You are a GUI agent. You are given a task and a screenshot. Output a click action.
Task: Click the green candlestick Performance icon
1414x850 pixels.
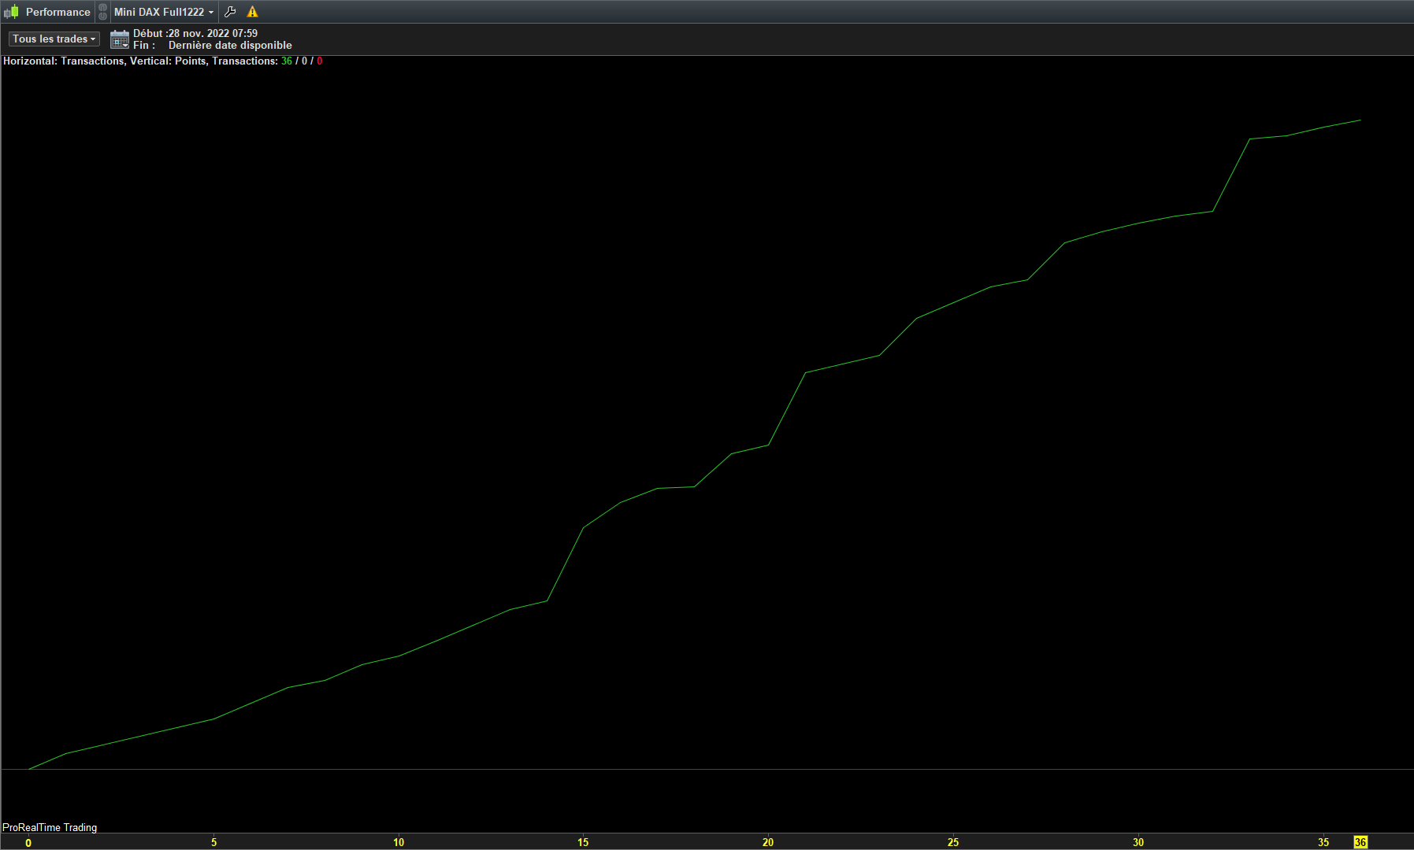pos(11,12)
